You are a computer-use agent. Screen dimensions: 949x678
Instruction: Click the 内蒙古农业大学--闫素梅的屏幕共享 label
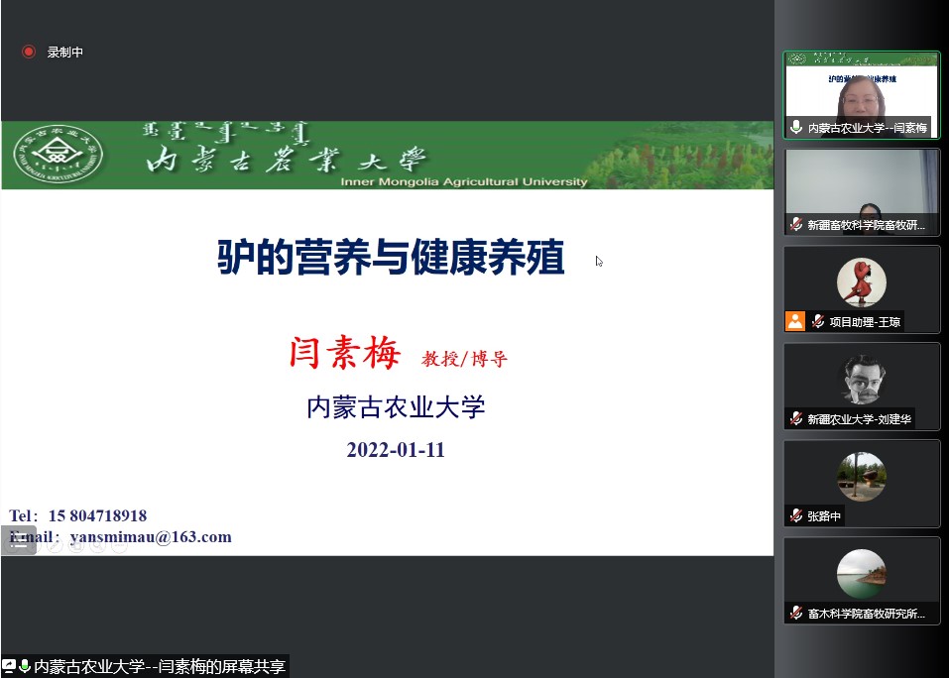[x=159, y=667]
